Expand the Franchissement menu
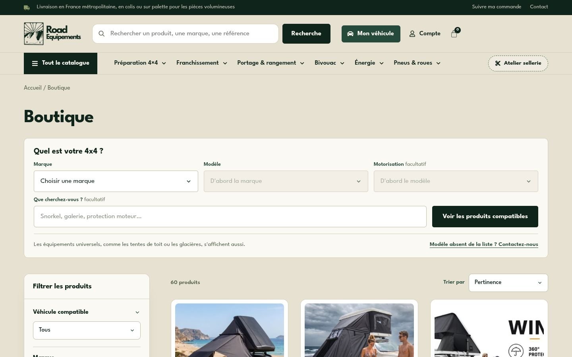This screenshot has height=357, width=572. pyautogui.click(x=202, y=63)
